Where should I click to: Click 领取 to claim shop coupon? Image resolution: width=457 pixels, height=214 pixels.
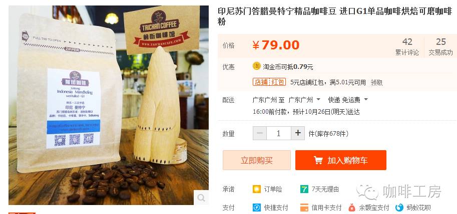376,82
